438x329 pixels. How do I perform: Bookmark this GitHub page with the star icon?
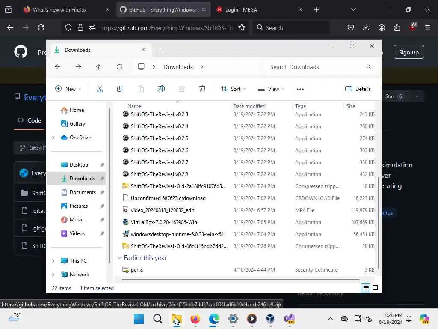pos(242,27)
